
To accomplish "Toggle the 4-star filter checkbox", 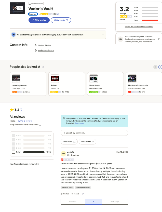I will tap(13, 140).
